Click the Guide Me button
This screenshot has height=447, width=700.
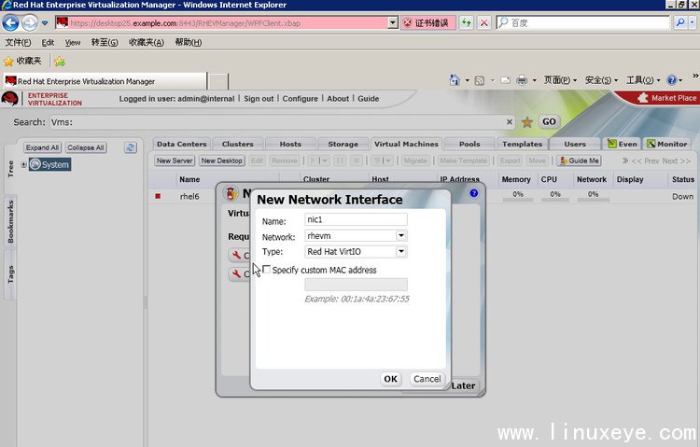[579, 161]
